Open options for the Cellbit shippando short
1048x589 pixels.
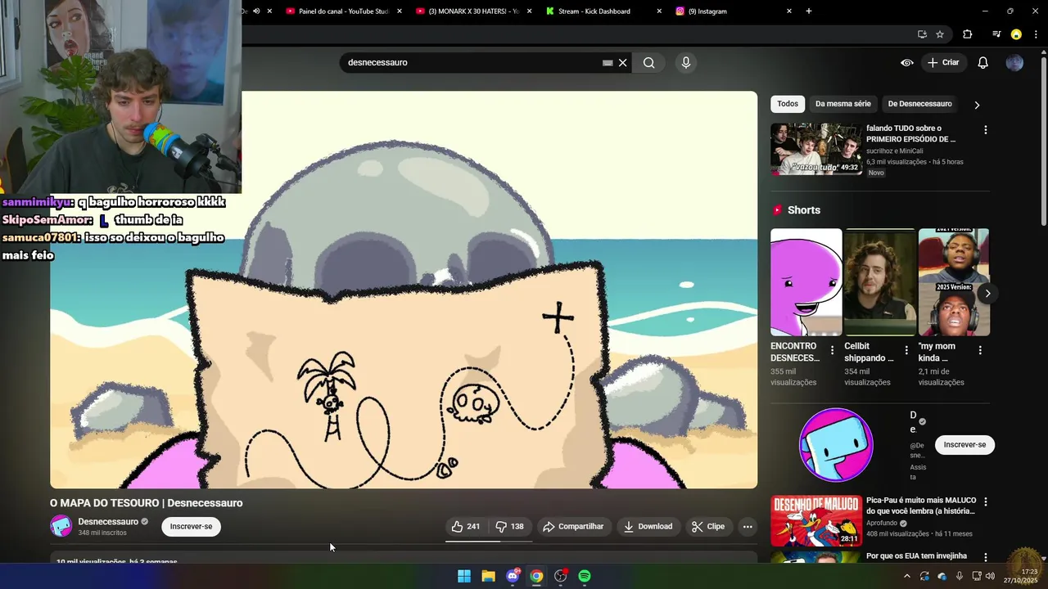point(906,350)
